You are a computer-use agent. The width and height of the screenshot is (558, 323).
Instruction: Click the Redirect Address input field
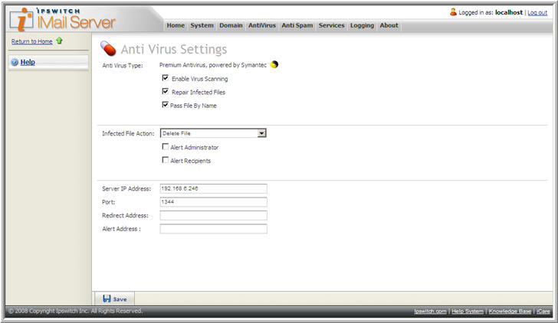(x=213, y=215)
